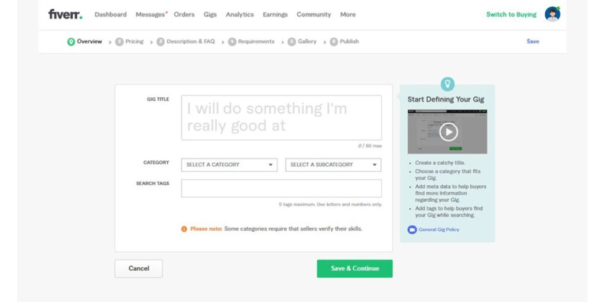This screenshot has height=302, width=605.
Task: Click the Fiverr logo
Action: tap(65, 14)
